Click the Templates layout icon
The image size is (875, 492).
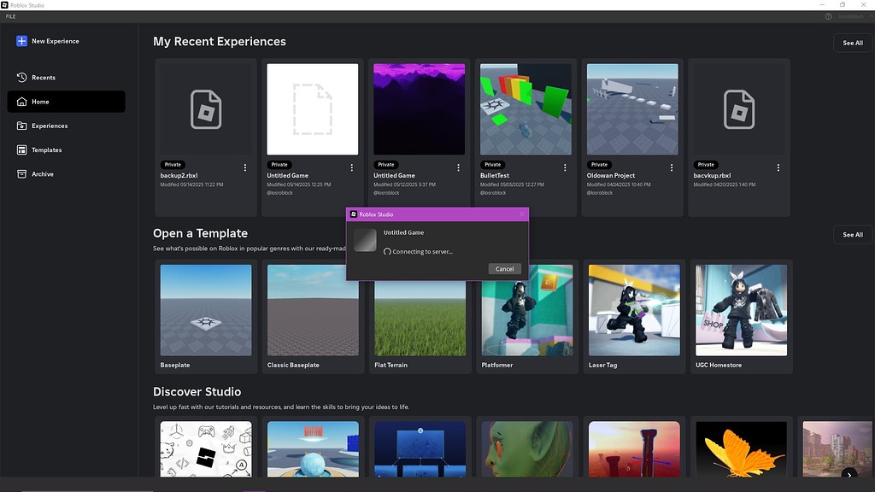point(21,150)
